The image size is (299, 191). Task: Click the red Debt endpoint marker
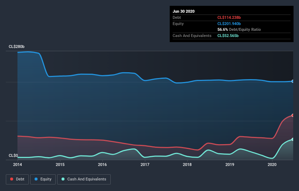293,115
